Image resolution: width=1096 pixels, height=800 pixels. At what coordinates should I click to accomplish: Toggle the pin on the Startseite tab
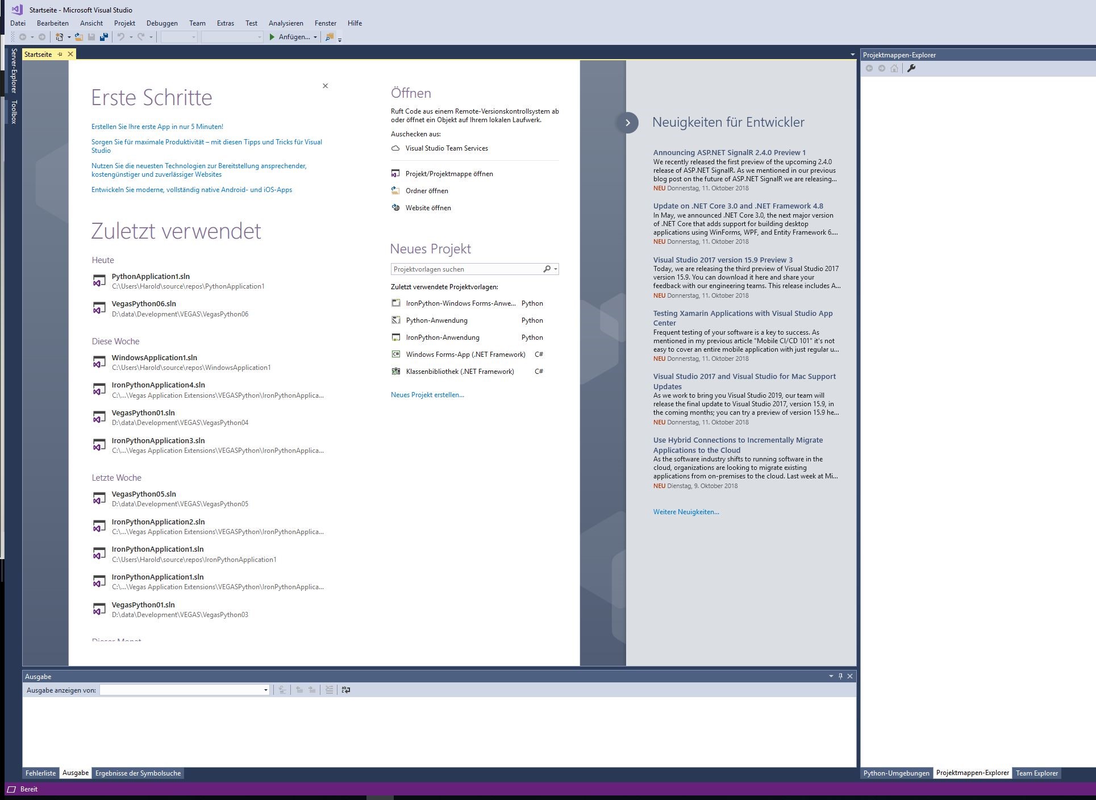pos(60,55)
